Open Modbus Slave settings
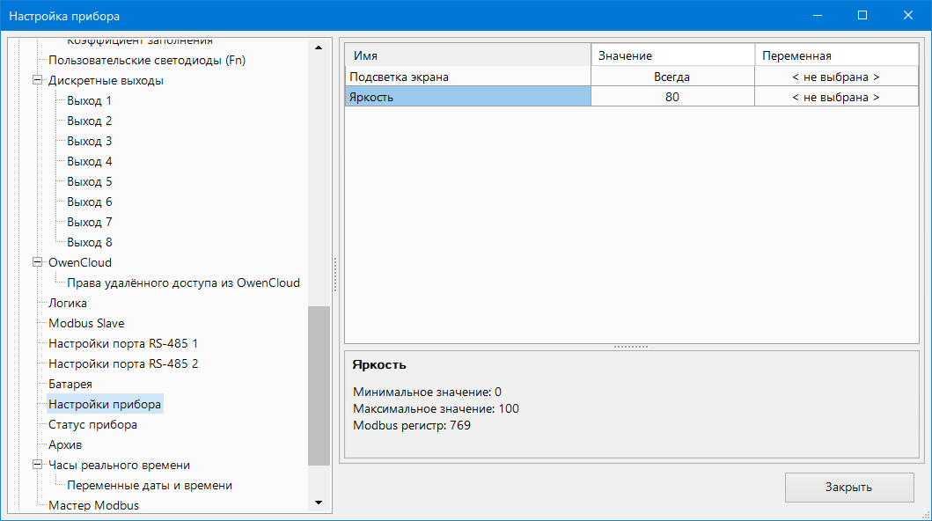This screenshot has width=932, height=521. [86, 324]
